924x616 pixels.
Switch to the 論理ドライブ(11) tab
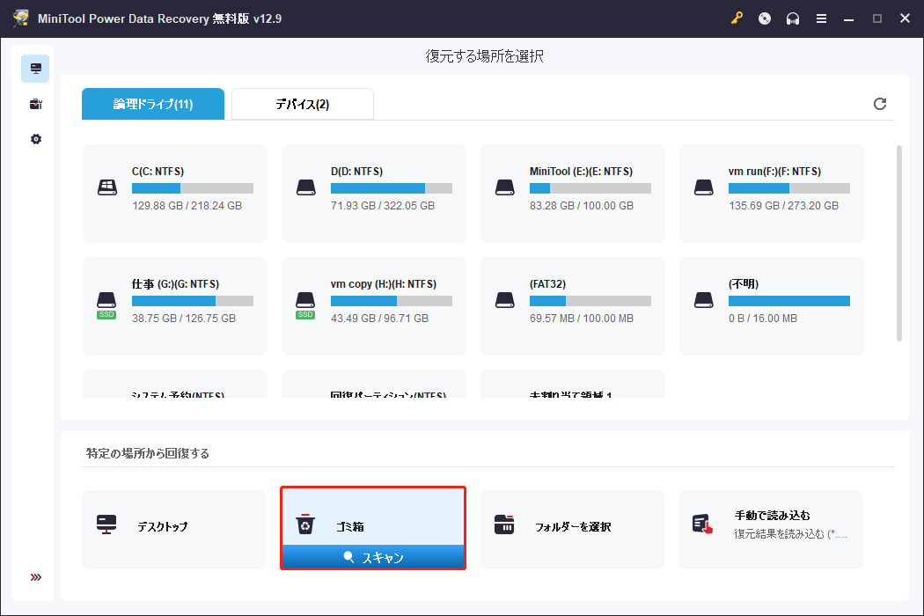tap(152, 104)
